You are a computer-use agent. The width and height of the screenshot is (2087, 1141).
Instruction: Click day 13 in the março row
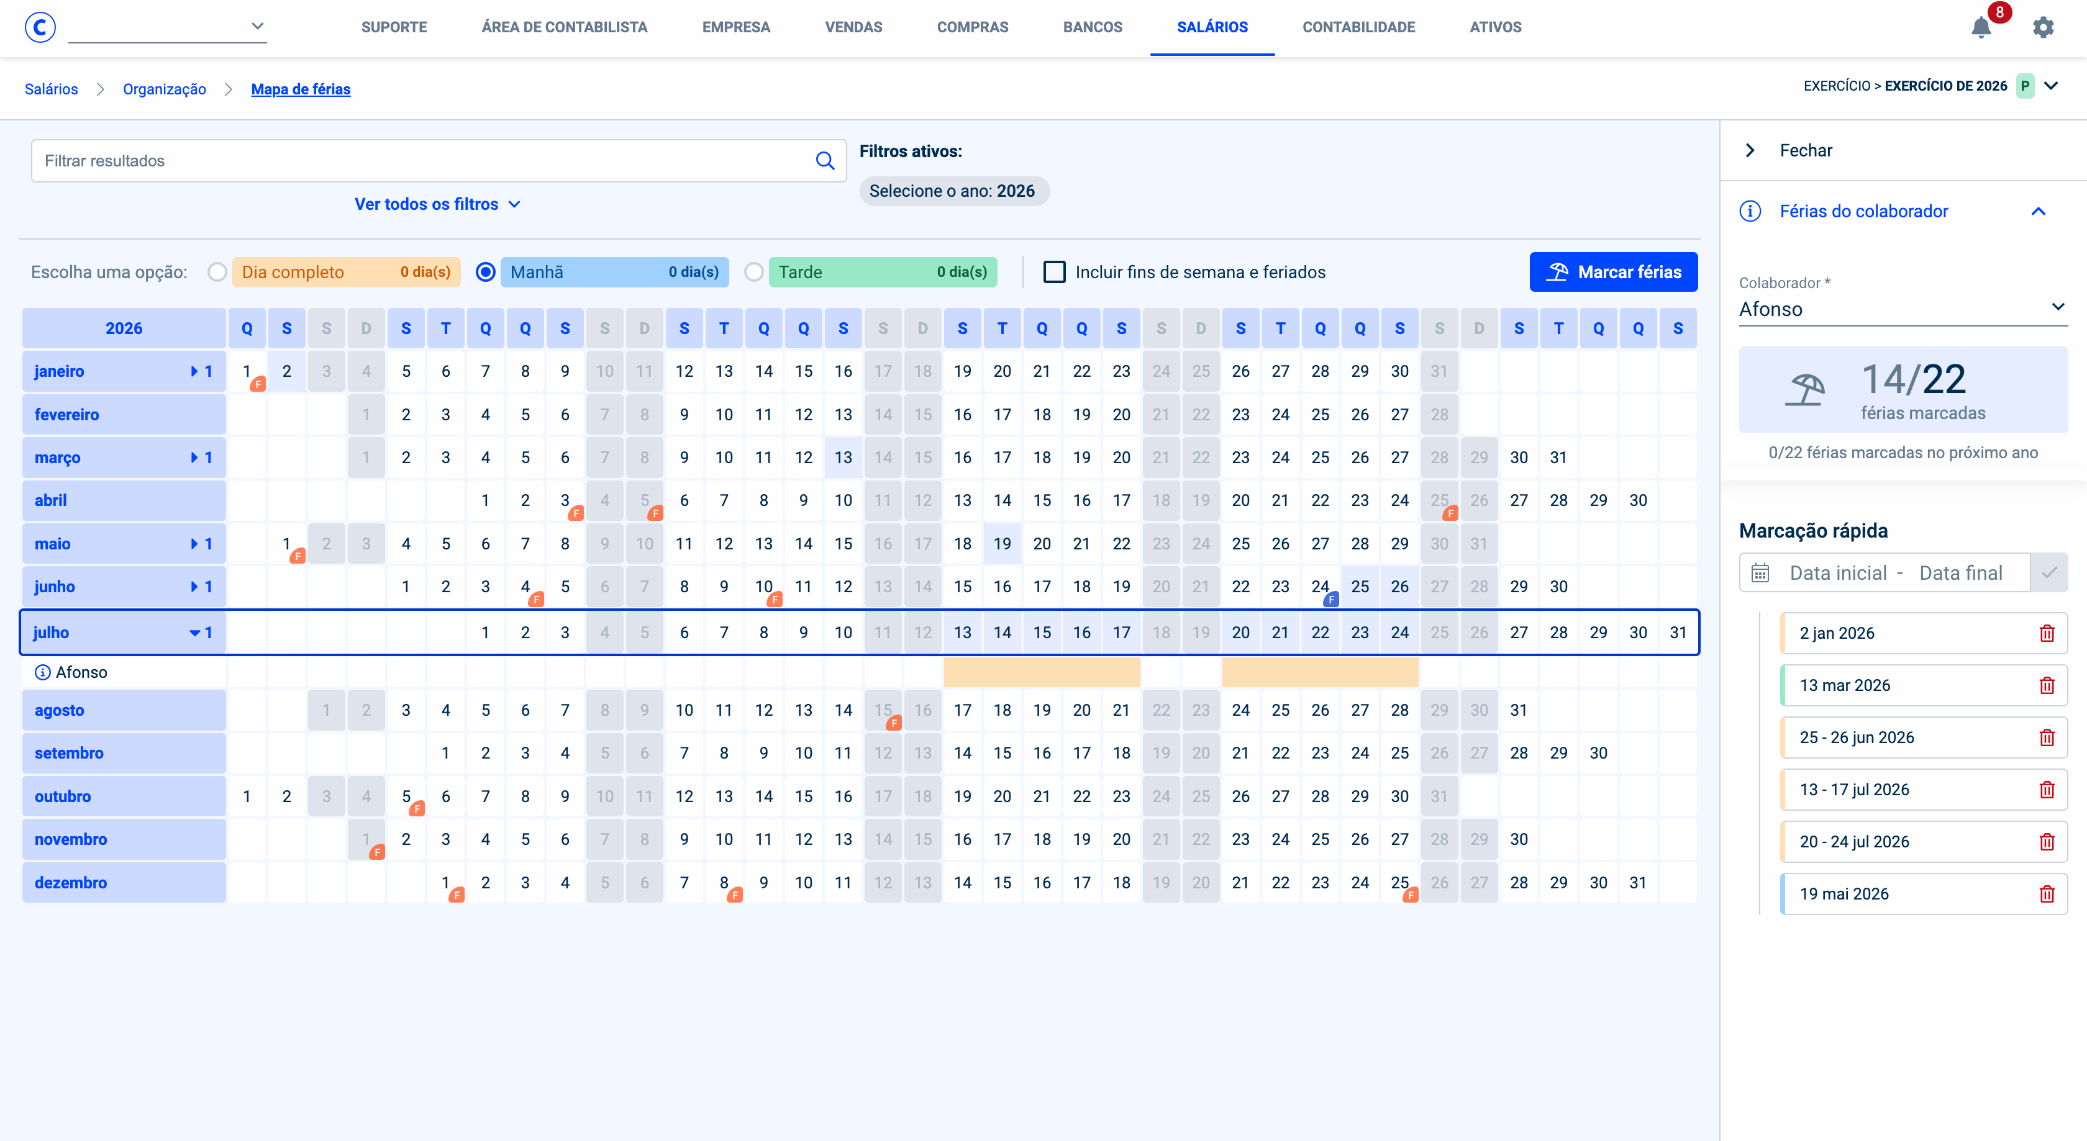843,458
